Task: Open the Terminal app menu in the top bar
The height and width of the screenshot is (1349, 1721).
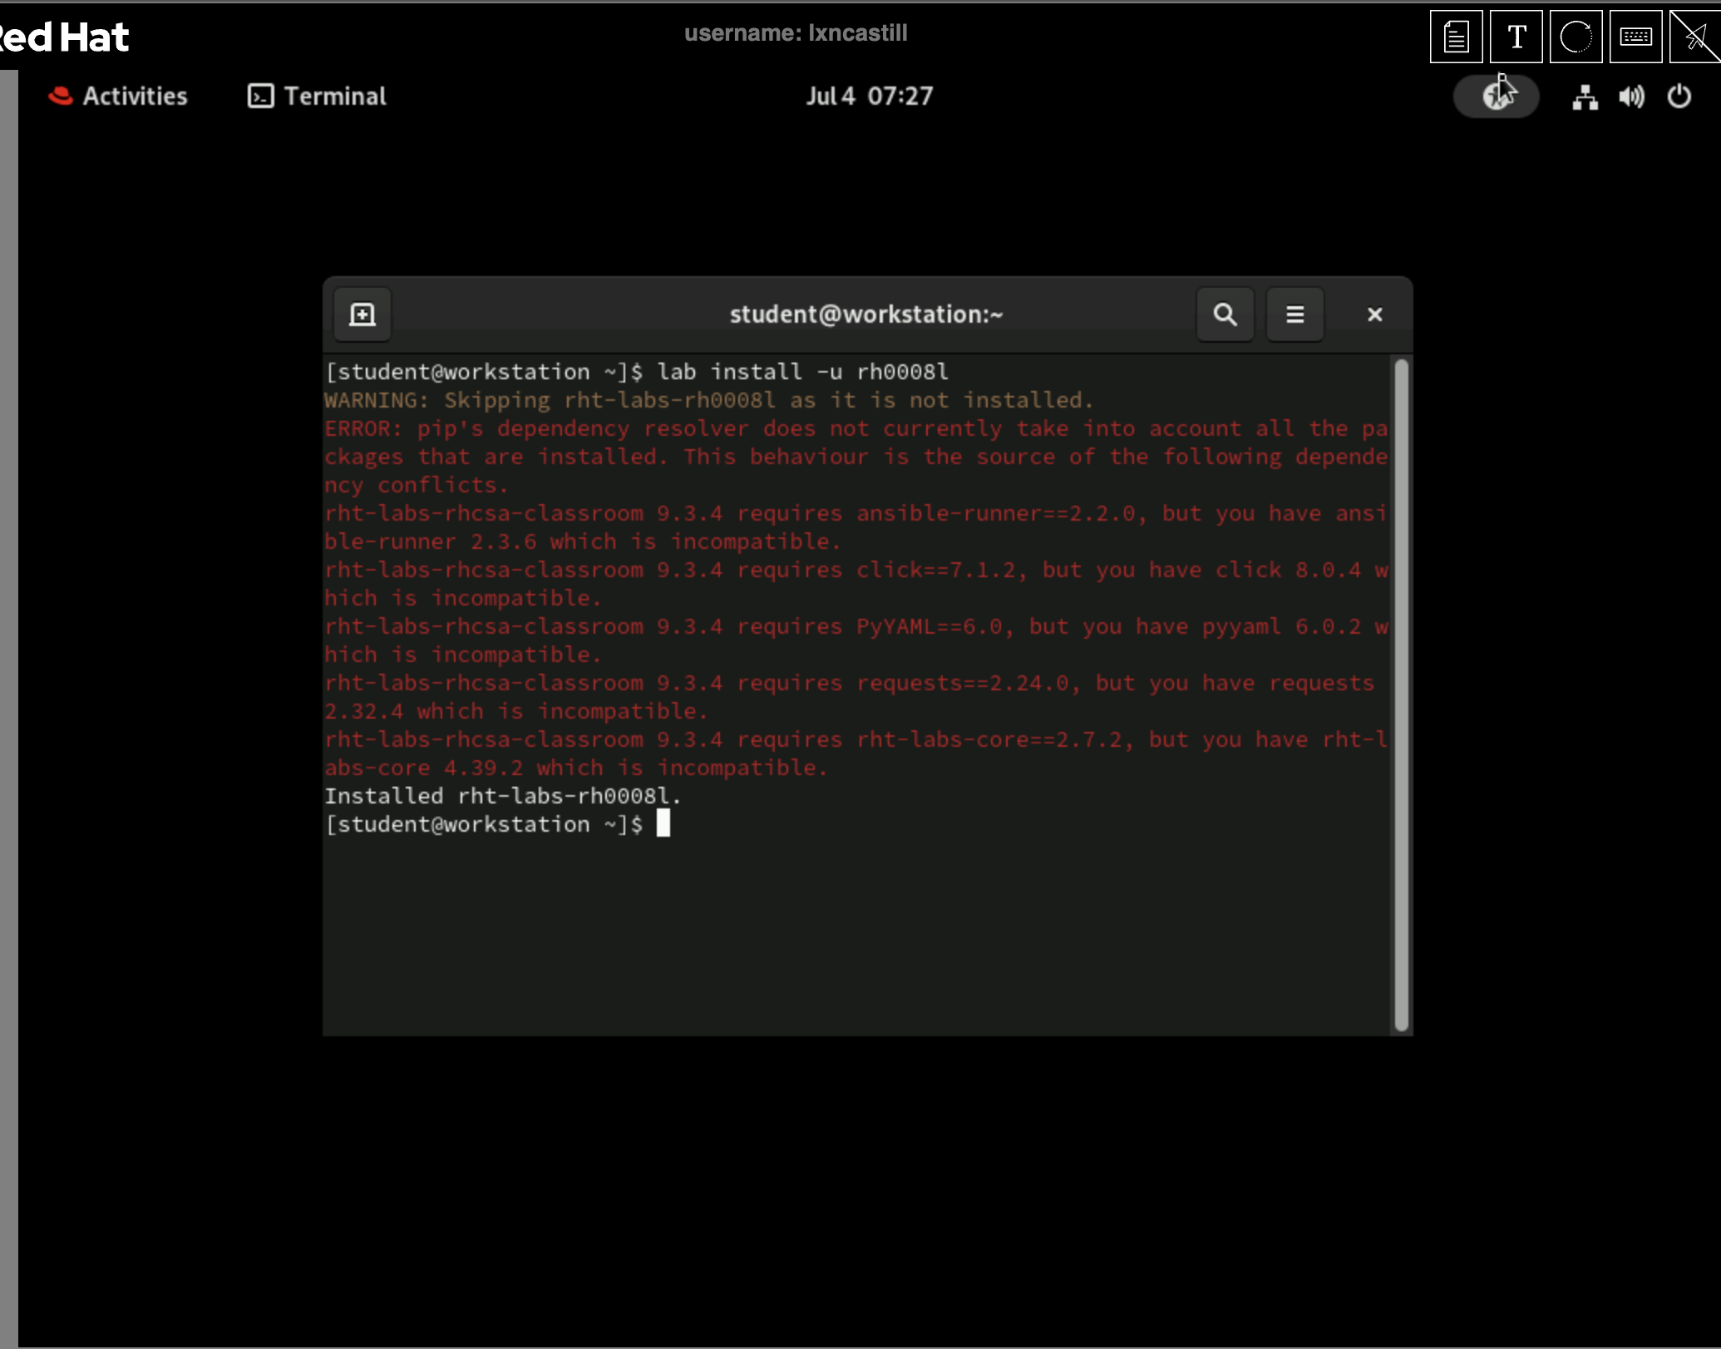Action: click(318, 96)
